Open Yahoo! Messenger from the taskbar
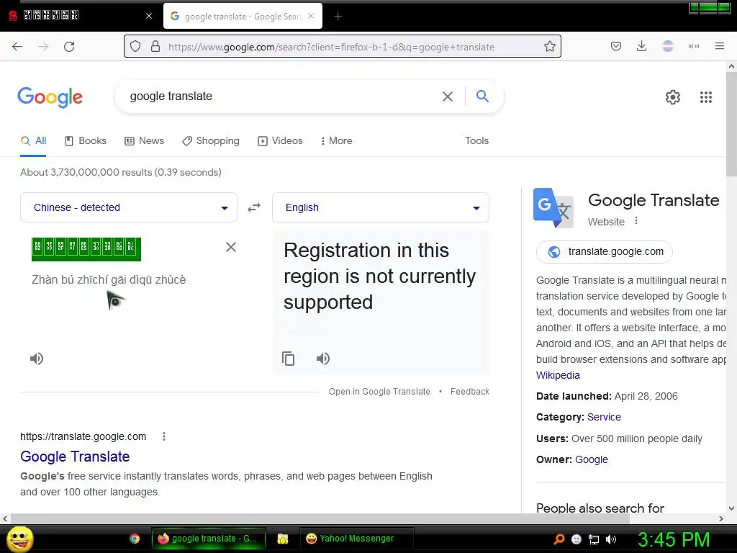Viewport: 737px width, 553px height. pyautogui.click(x=356, y=539)
